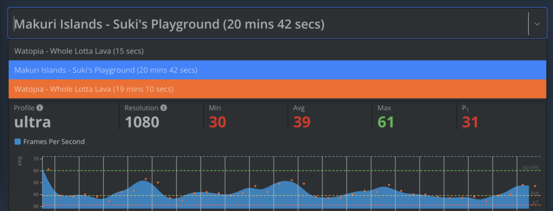Click the first orange data point near 61 FPS
The image size is (553, 211).
pos(48,170)
